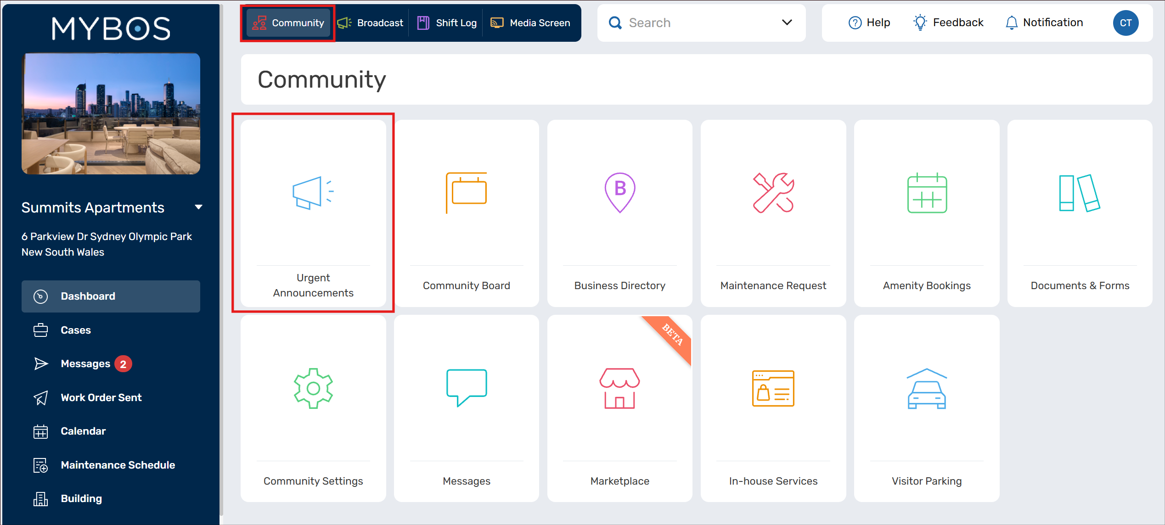Open the Maintenance Request tools icon
The image size is (1165, 525).
click(x=773, y=193)
